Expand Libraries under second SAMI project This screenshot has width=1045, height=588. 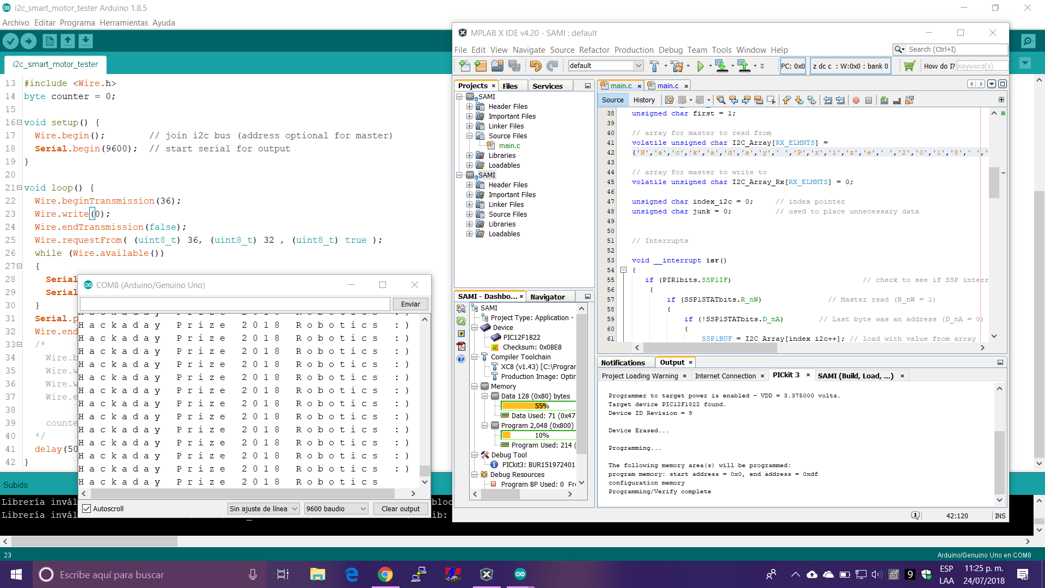[469, 224]
